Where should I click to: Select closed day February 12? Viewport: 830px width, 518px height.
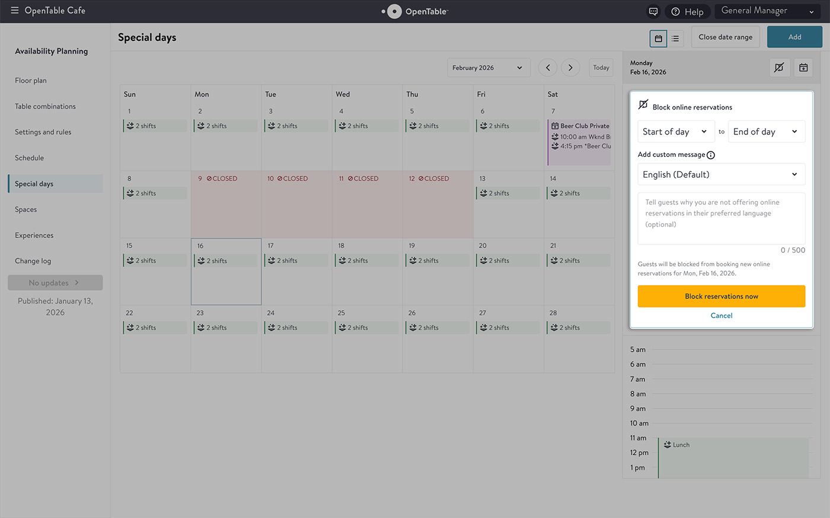438,205
